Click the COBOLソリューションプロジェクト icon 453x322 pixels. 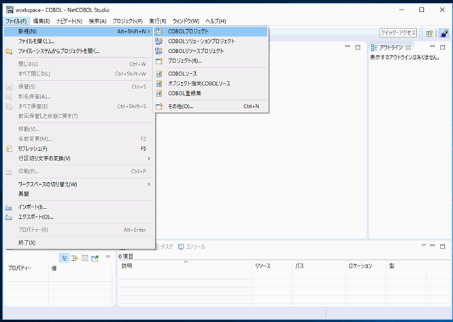click(159, 41)
